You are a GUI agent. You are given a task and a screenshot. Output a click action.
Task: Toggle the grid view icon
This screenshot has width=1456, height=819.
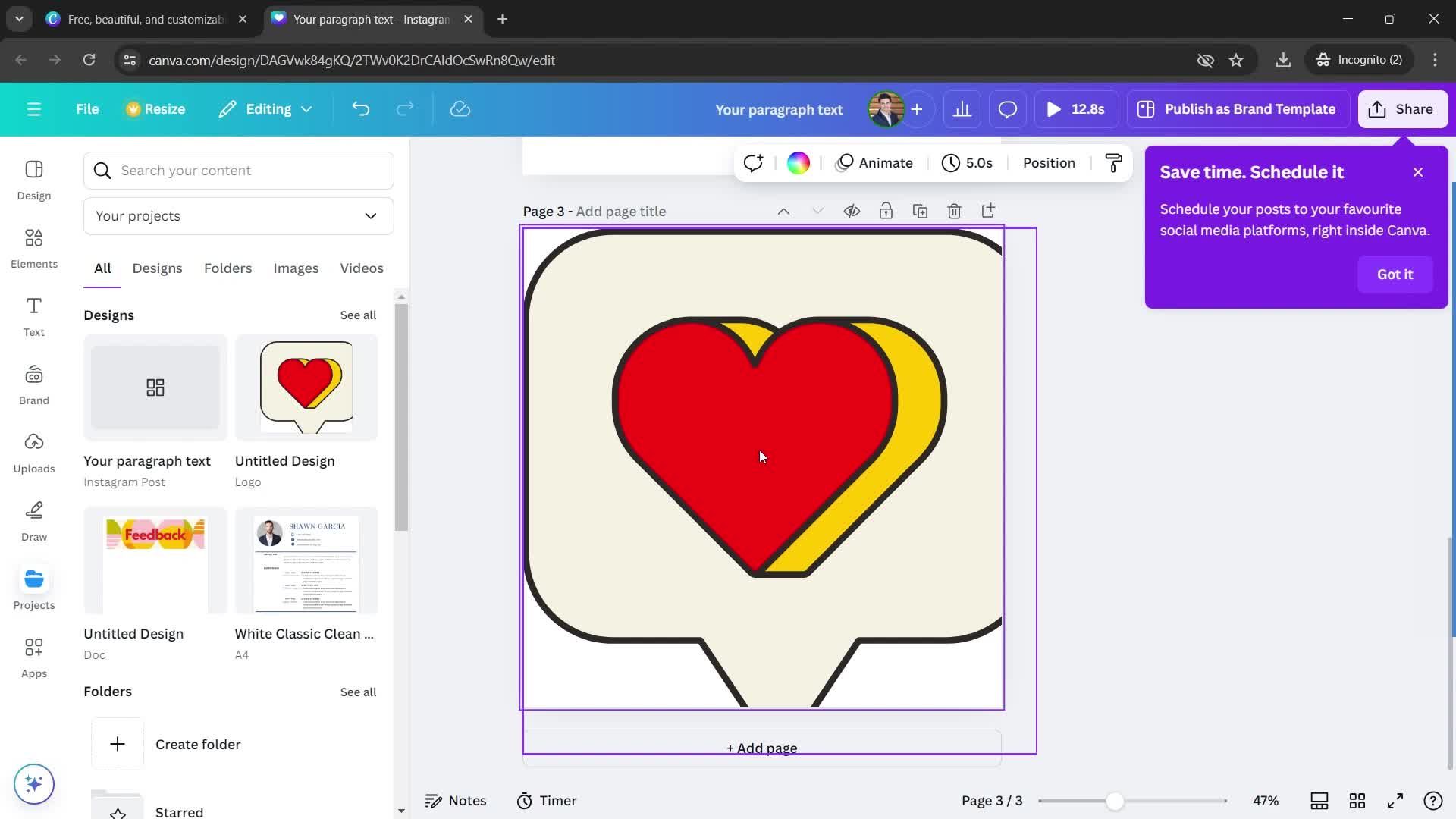pos(1357,801)
